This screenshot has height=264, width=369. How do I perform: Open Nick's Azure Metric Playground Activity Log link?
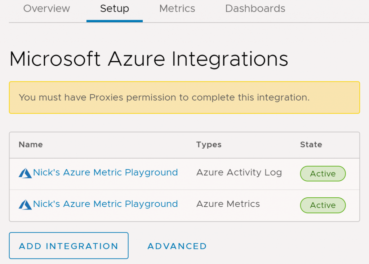pyautogui.click(x=105, y=173)
